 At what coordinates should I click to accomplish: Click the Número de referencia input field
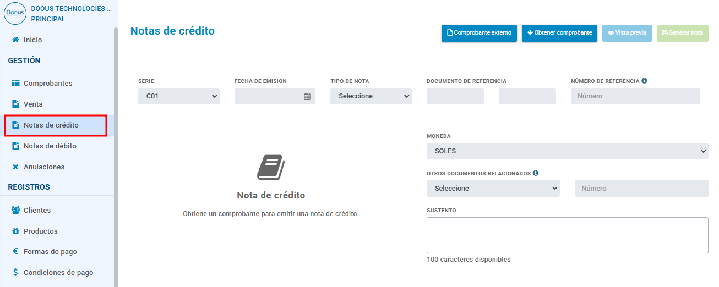[x=635, y=96]
